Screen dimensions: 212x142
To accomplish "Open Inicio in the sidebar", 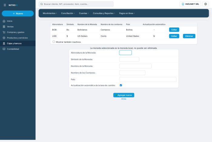I will (x=18, y=21).
